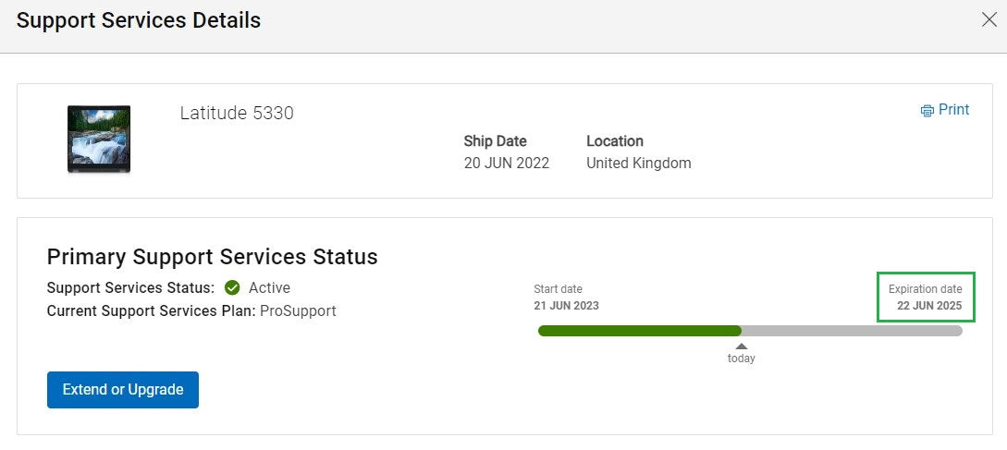Click the gray remaining portion of progress bar
1007x450 pixels.
point(853,331)
